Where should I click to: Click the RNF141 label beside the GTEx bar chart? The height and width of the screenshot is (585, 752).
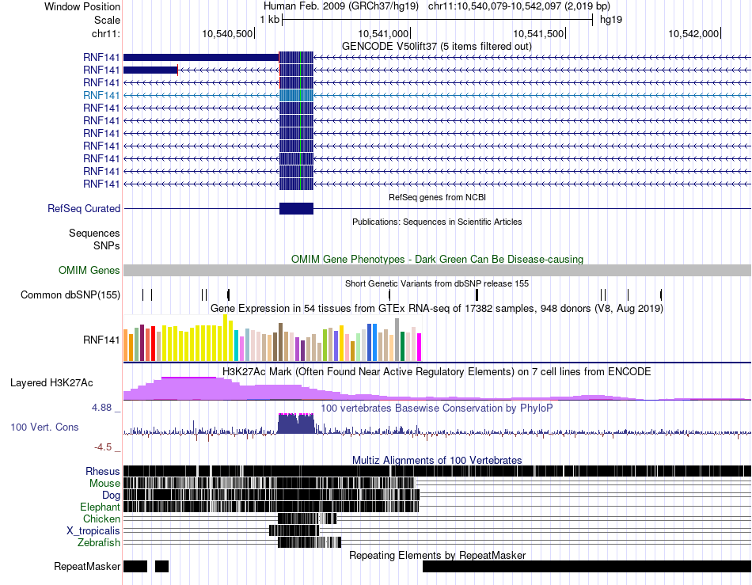point(101,340)
